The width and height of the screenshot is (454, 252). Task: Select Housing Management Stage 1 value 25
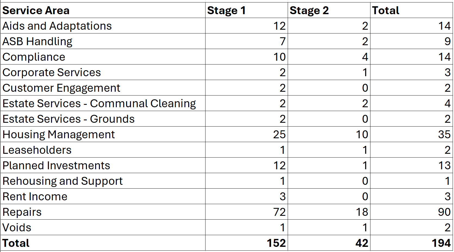tap(279, 135)
